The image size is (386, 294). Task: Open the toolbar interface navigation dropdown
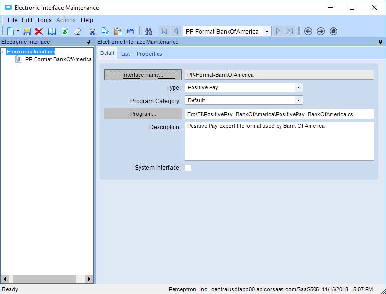(267, 31)
